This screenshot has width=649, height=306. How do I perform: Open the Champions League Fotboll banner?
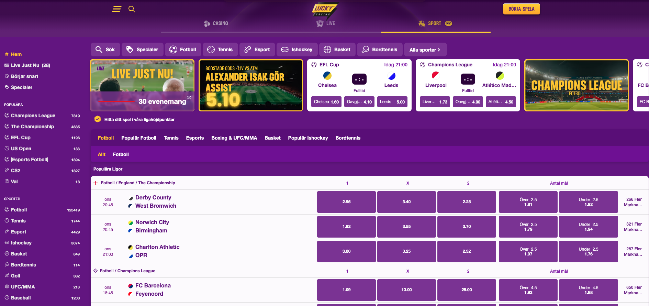[577, 85]
